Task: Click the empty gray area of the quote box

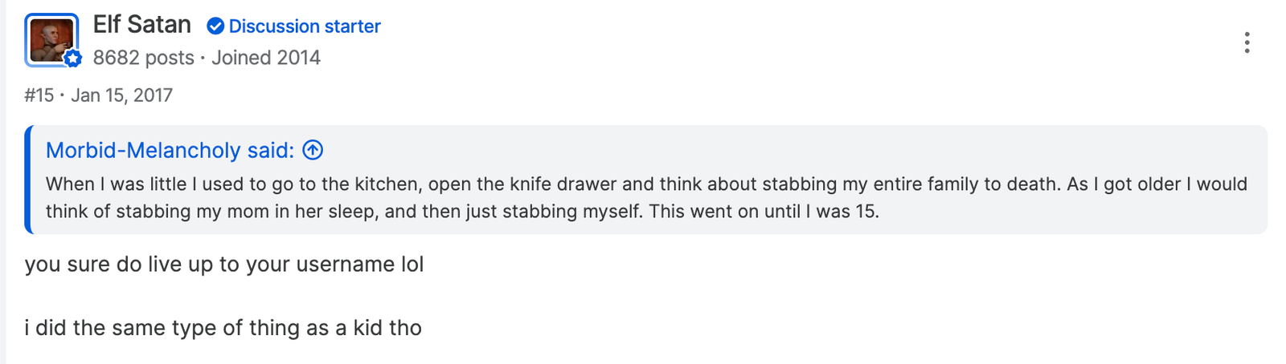Action: click(x=1077, y=213)
